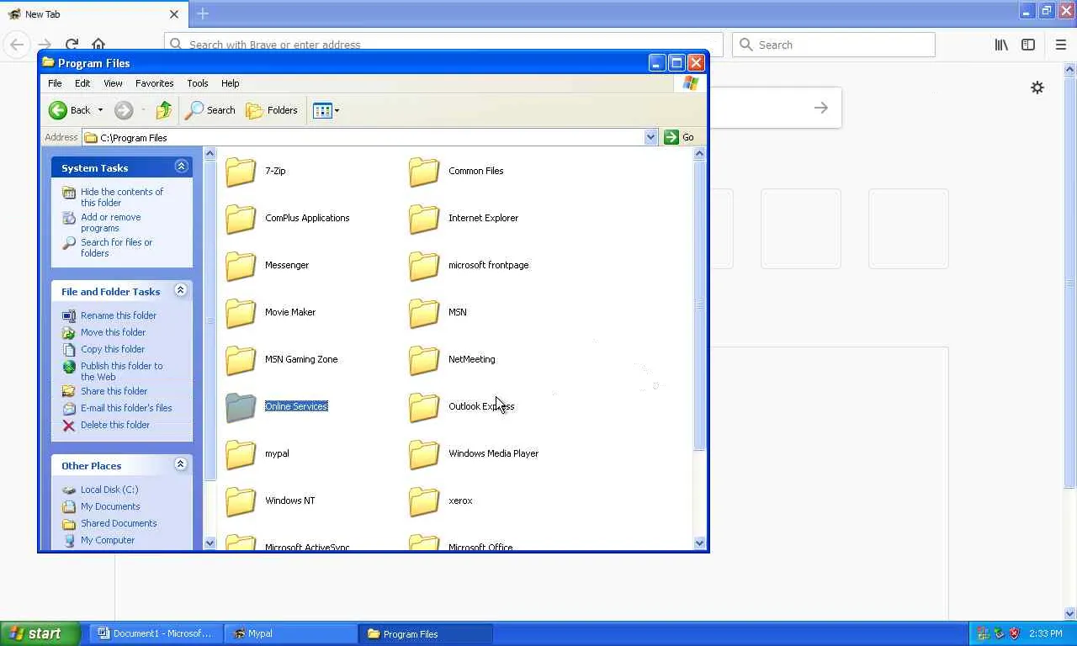Click the Go button beside Address bar
1077x646 pixels.
pyautogui.click(x=679, y=137)
